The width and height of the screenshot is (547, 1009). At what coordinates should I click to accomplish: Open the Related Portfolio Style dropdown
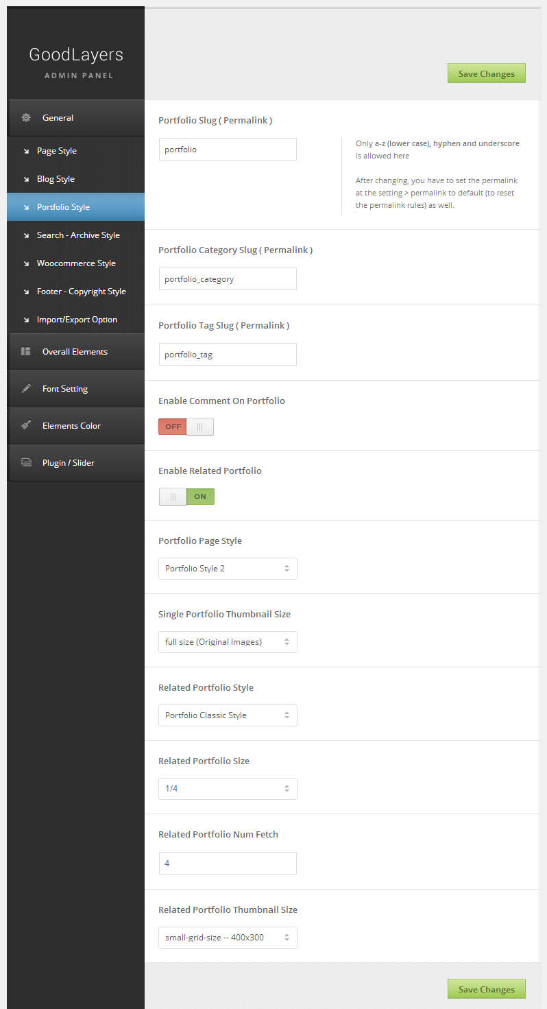pos(228,715)
